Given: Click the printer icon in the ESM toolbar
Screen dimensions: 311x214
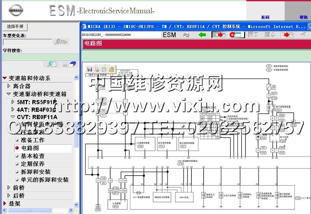Looking at the screenshot, I should tap(186, 35).
